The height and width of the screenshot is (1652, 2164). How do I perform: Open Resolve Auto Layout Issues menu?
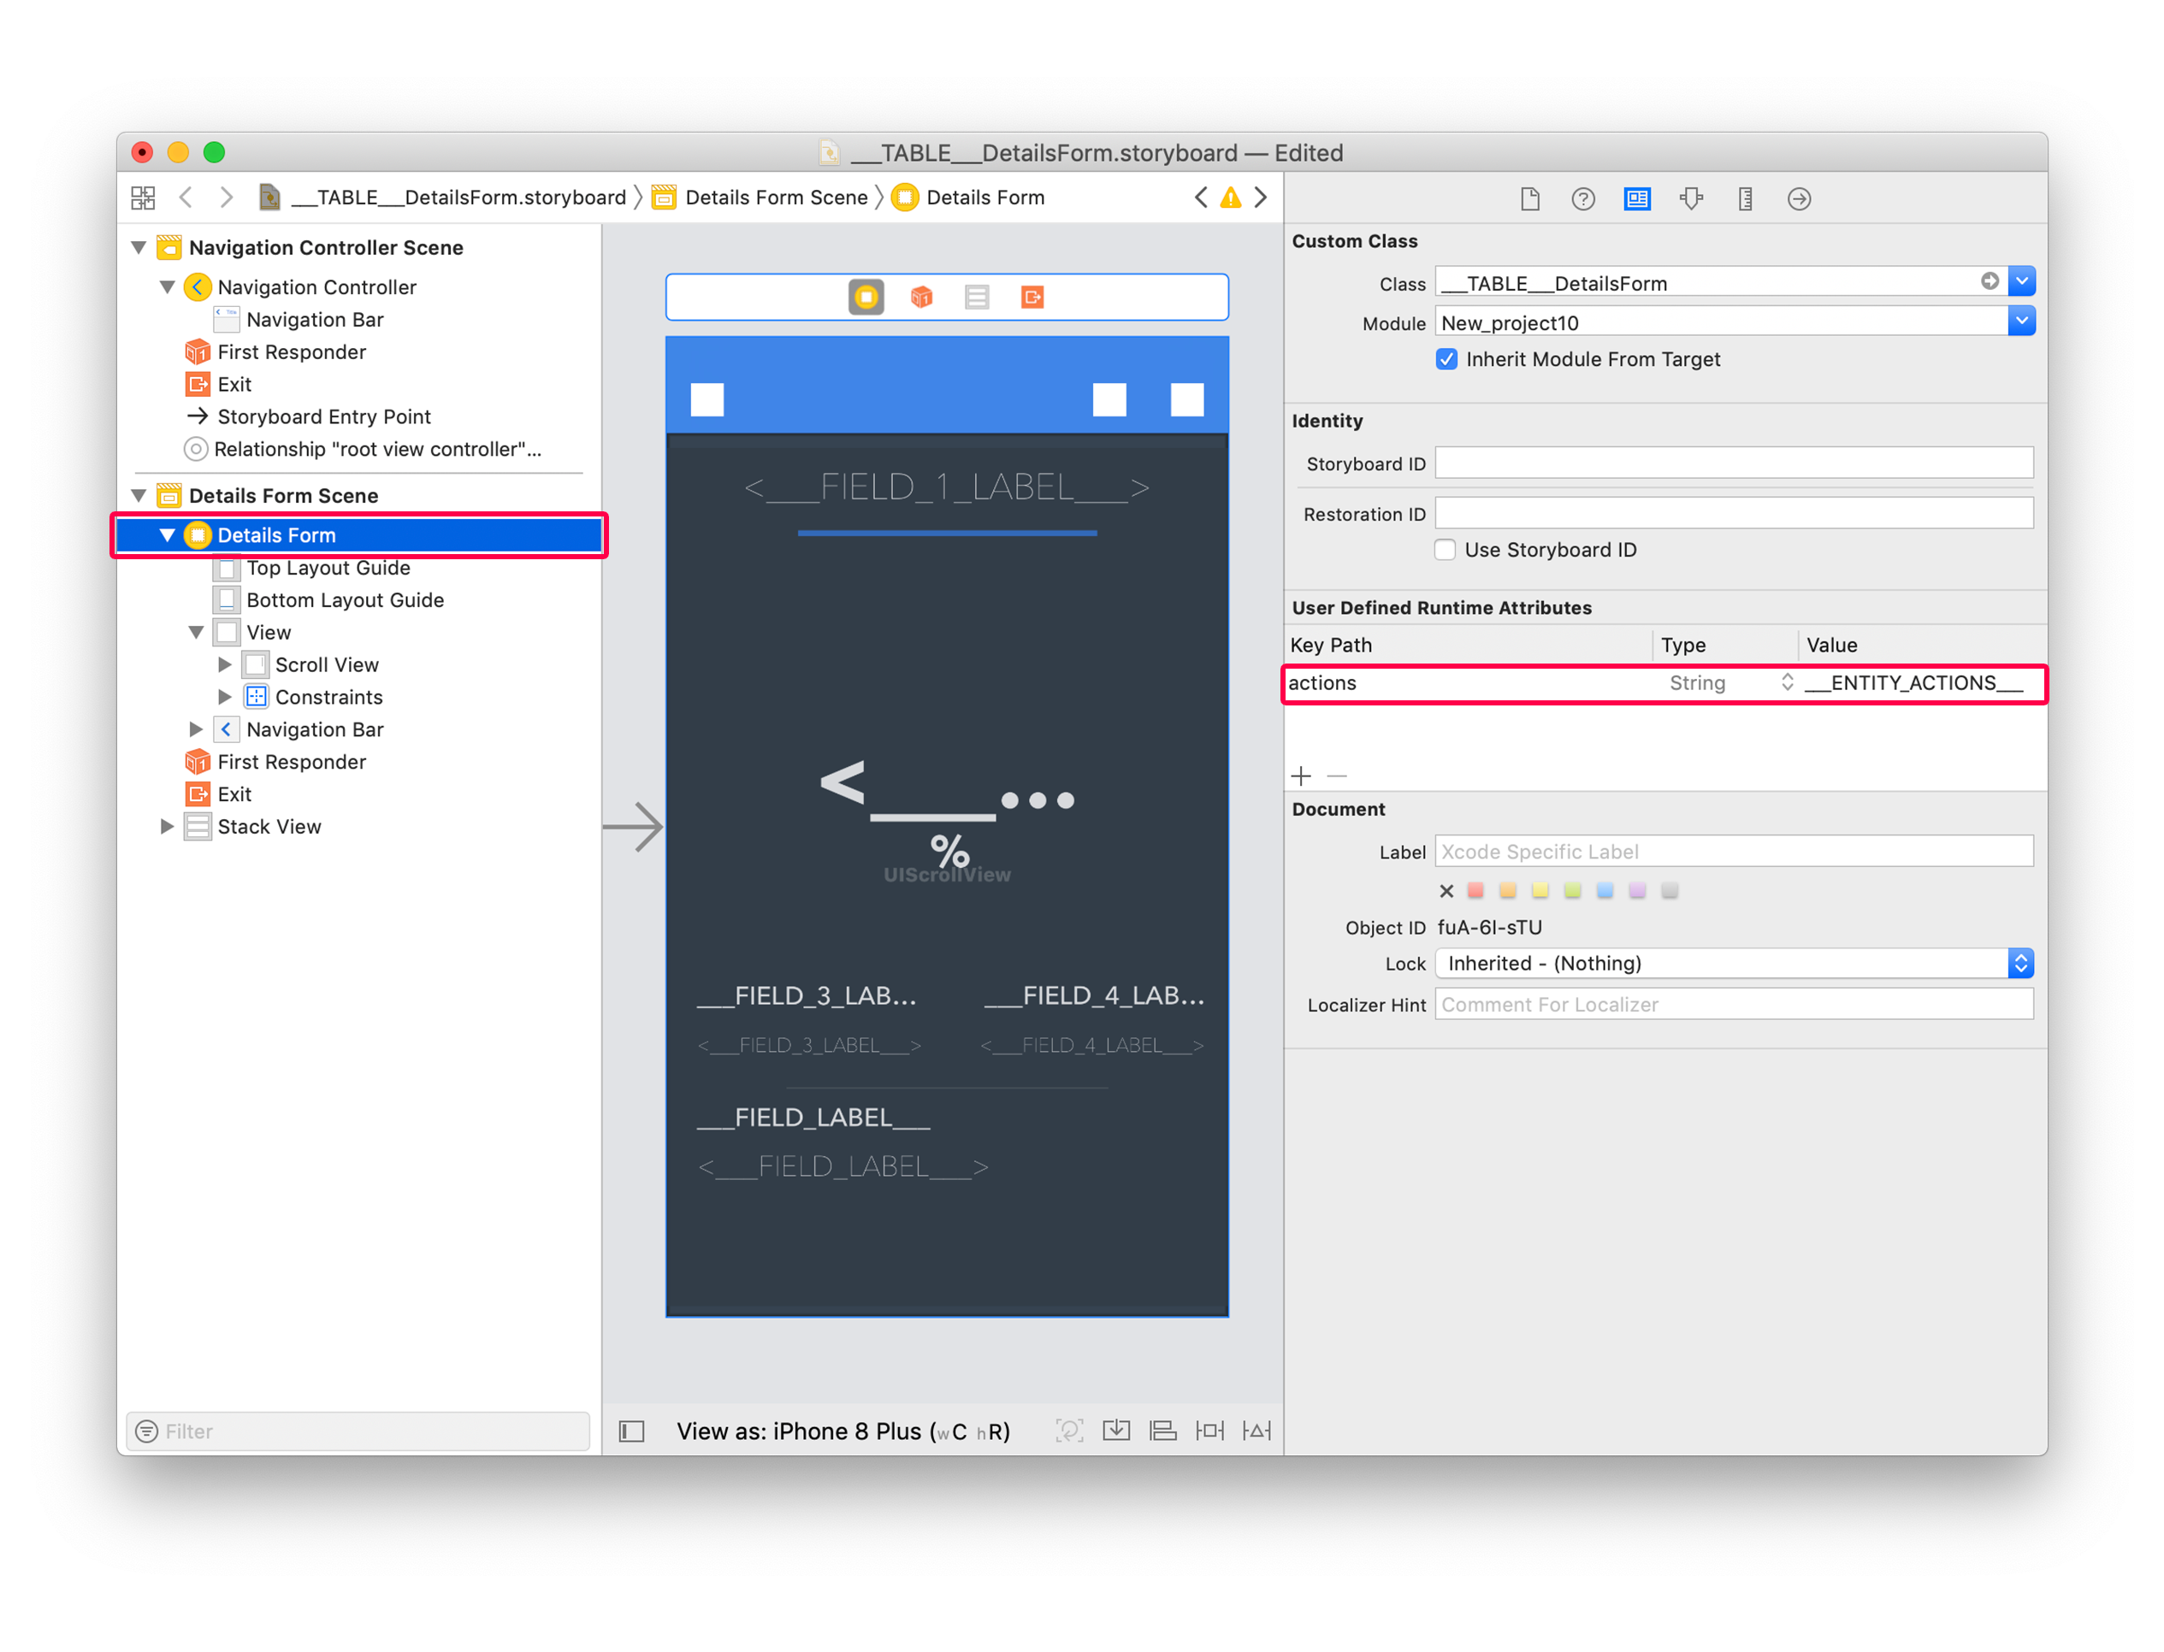pyautogui.click(x=1257, y=1431)
